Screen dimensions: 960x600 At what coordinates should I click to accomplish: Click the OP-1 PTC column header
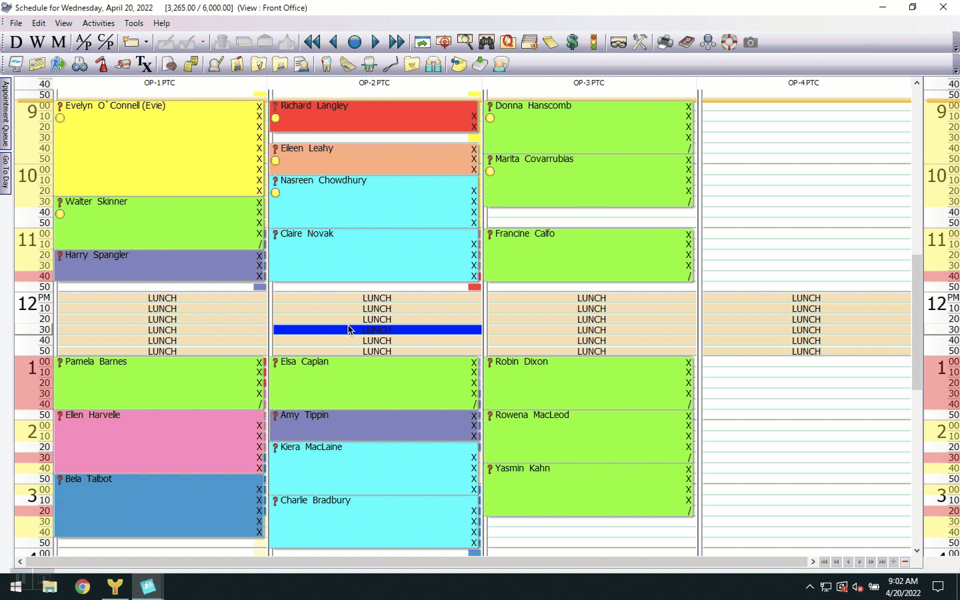[x=160, y=83]
